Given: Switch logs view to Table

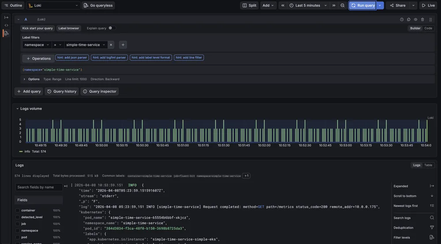Looking at the screenshot, I should (x=428, y=165).
